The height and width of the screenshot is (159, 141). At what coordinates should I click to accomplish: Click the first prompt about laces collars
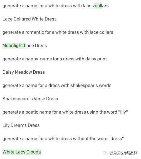coord(56,6)
